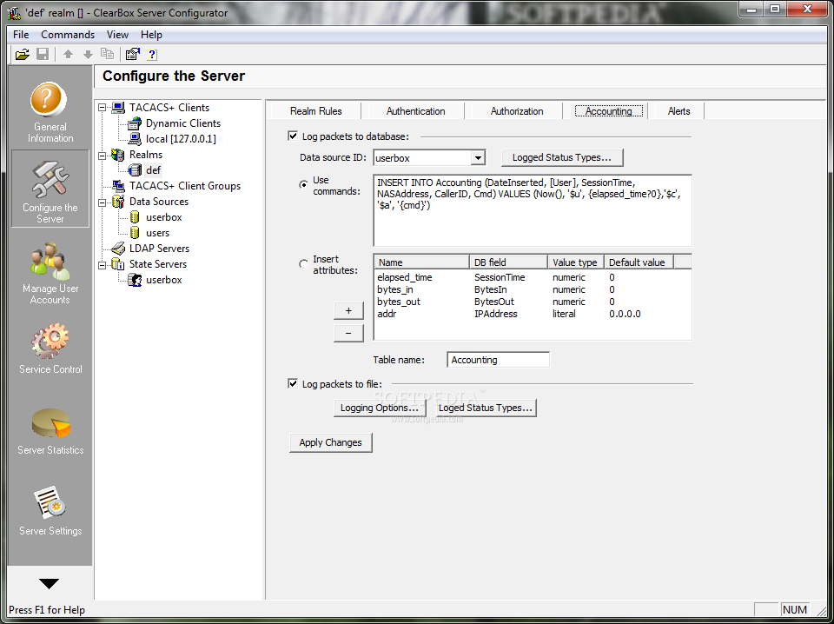Click the Name column header
This screenshot has width=834, height=624.
pos(422,262)
